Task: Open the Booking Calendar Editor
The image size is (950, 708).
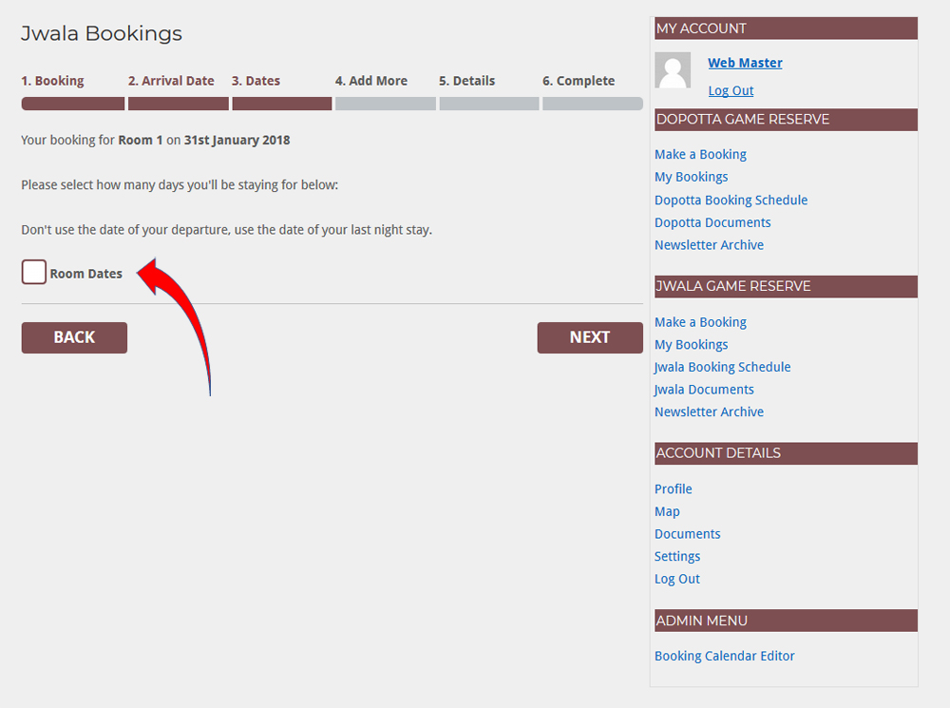Action: click(724, 656)
